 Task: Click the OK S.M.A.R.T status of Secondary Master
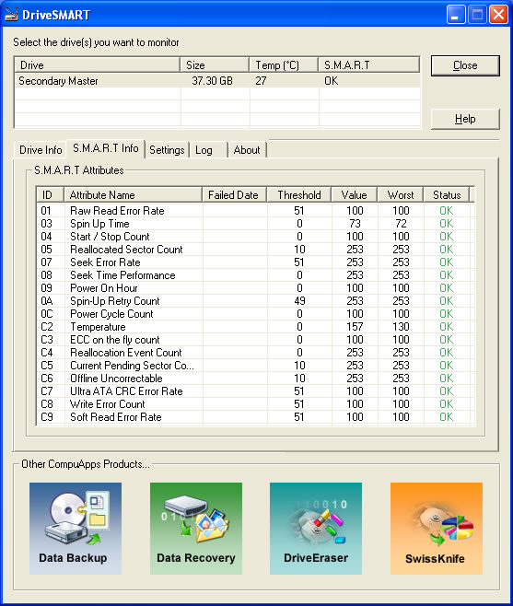coord(332,81)
